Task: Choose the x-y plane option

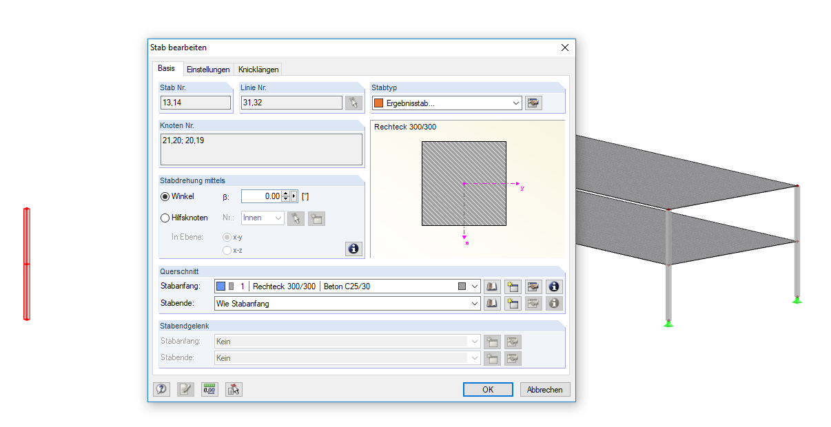Action: click(x=227, y=237)
